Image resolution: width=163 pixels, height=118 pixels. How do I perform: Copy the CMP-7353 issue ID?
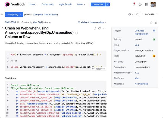click(18, 22)
